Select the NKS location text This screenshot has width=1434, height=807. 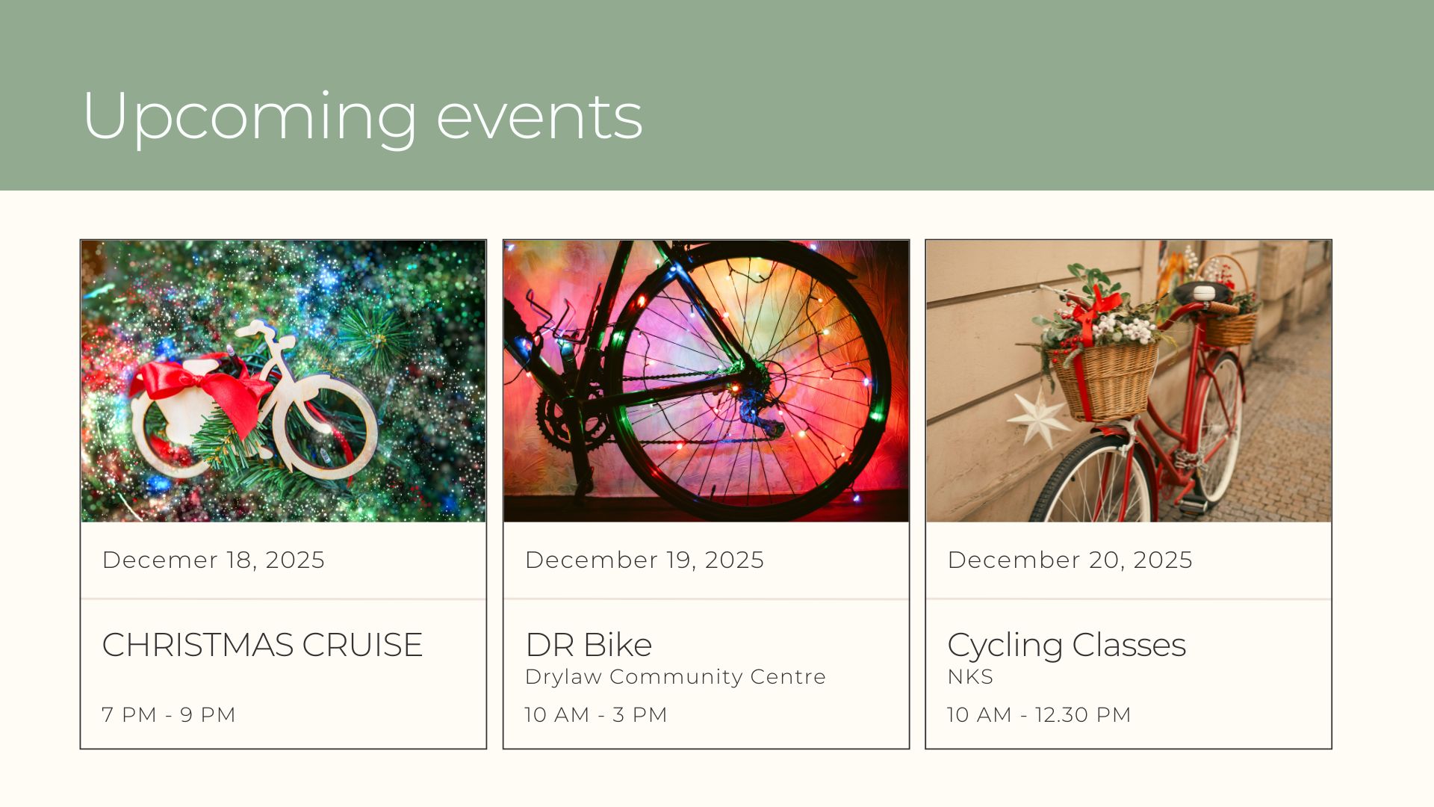[970, 677]
